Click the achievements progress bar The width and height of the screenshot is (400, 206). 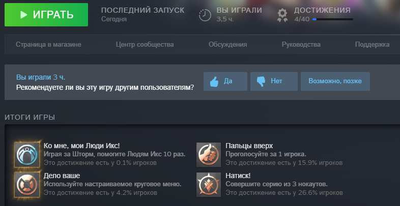tap(333, 19)
